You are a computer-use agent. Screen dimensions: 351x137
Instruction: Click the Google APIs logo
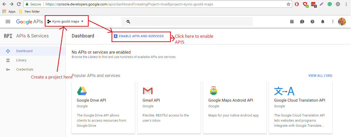tap(30, 22)
